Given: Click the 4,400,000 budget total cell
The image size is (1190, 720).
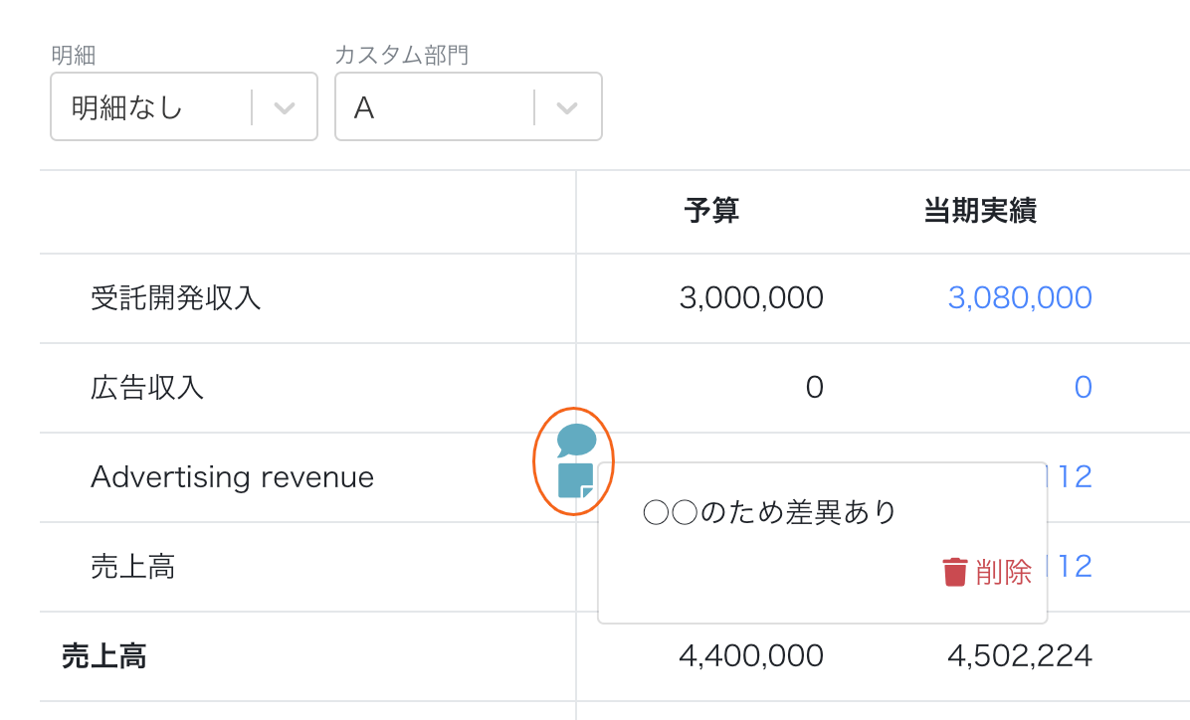Looking at the screenshot, I should coord(751,656).
